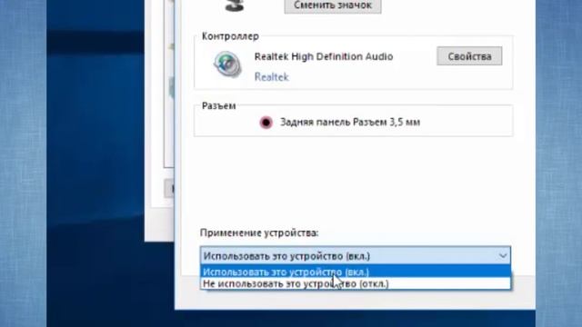Viewport: 582px width, 327px height.
Task: Click the pink 3.5 mm jack icon
Action: [x=266, y=123]
